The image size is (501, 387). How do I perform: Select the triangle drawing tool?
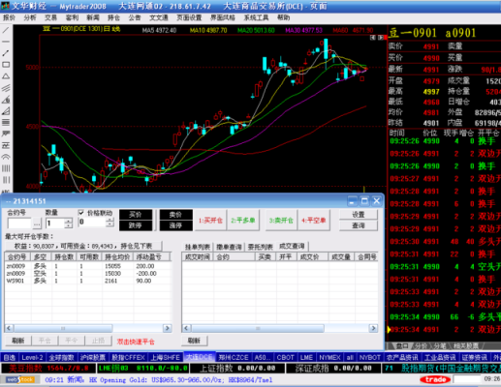pos(6,76)
